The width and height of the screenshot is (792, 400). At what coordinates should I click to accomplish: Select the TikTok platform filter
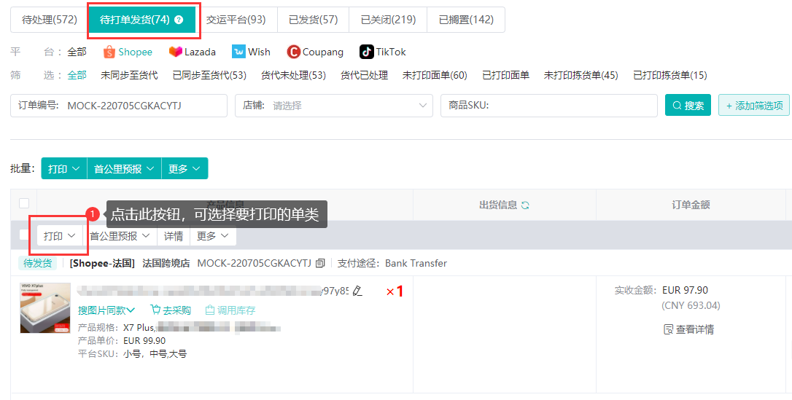382,52
